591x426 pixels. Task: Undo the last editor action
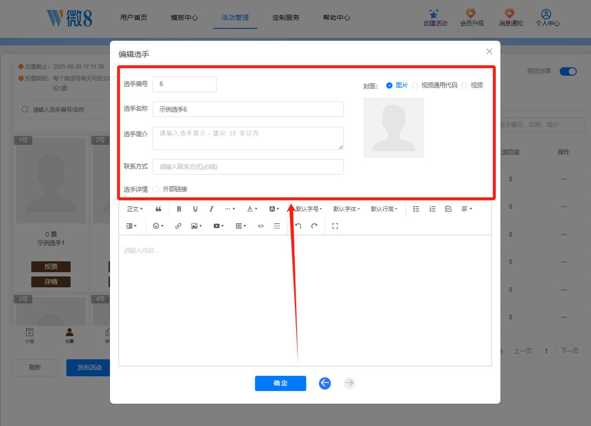click(x=298, y=226)
